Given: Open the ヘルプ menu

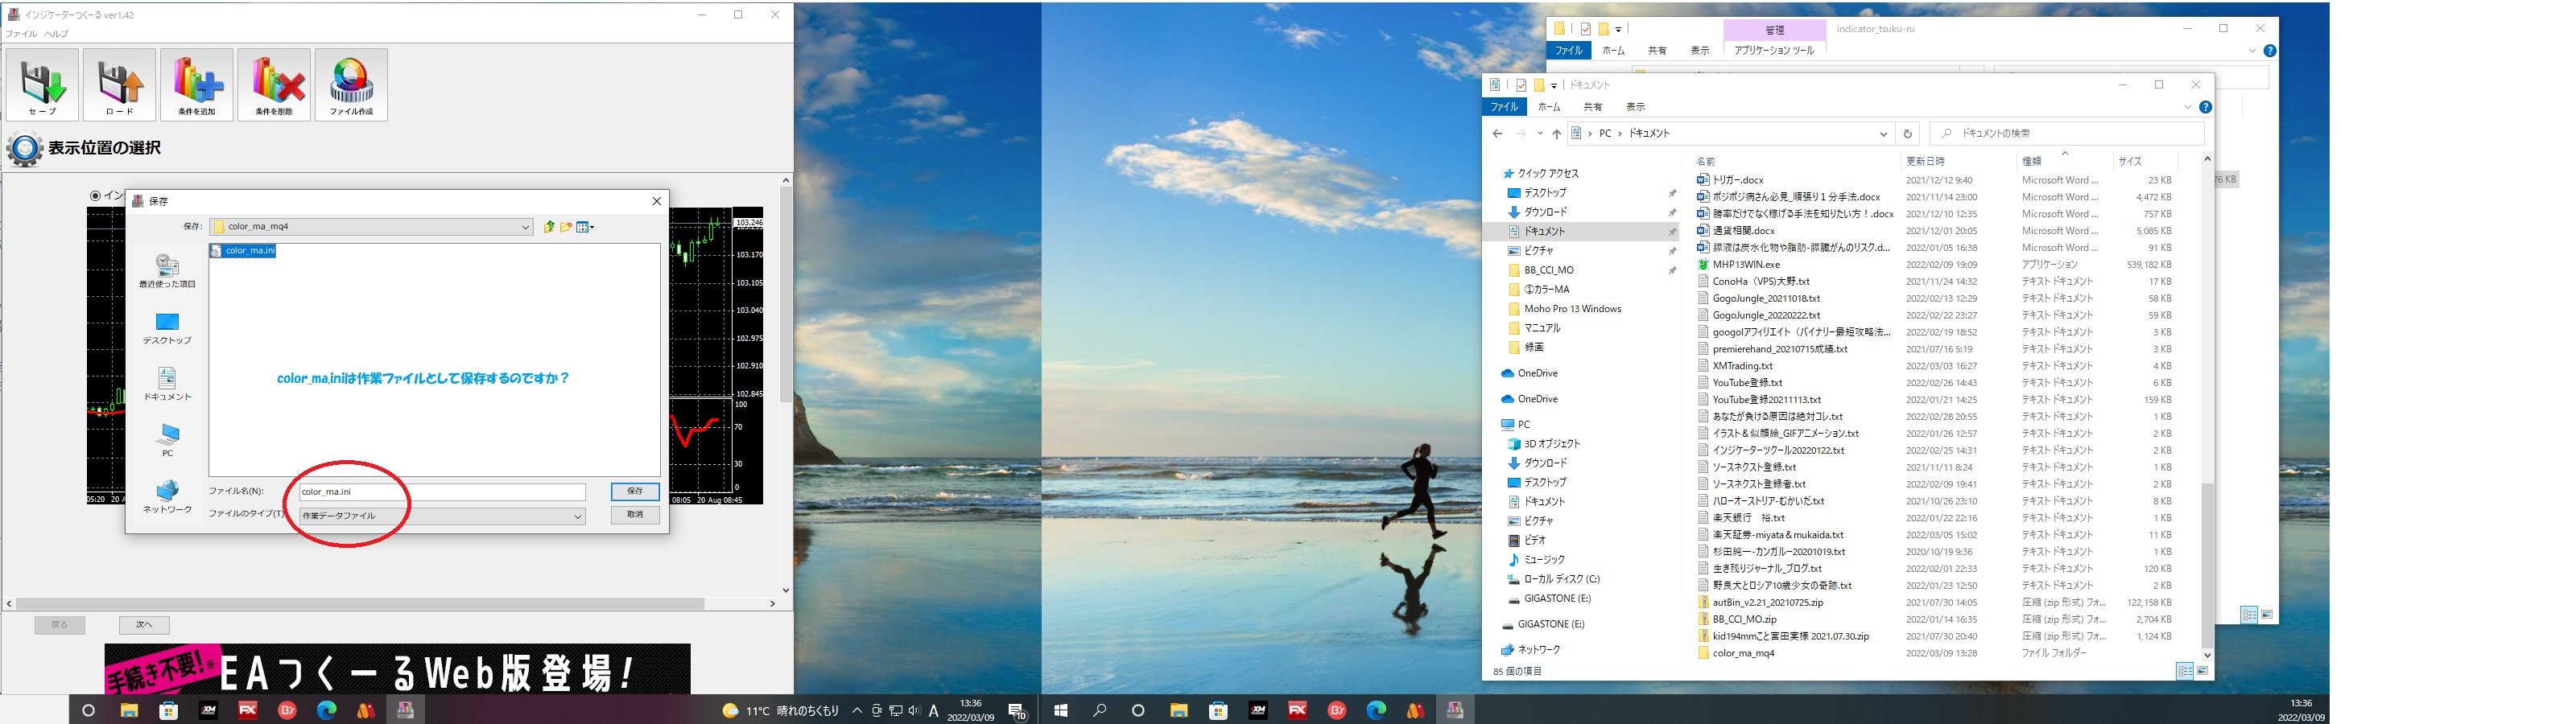Looking at the screenshot, I should click(x=56, y=34).
